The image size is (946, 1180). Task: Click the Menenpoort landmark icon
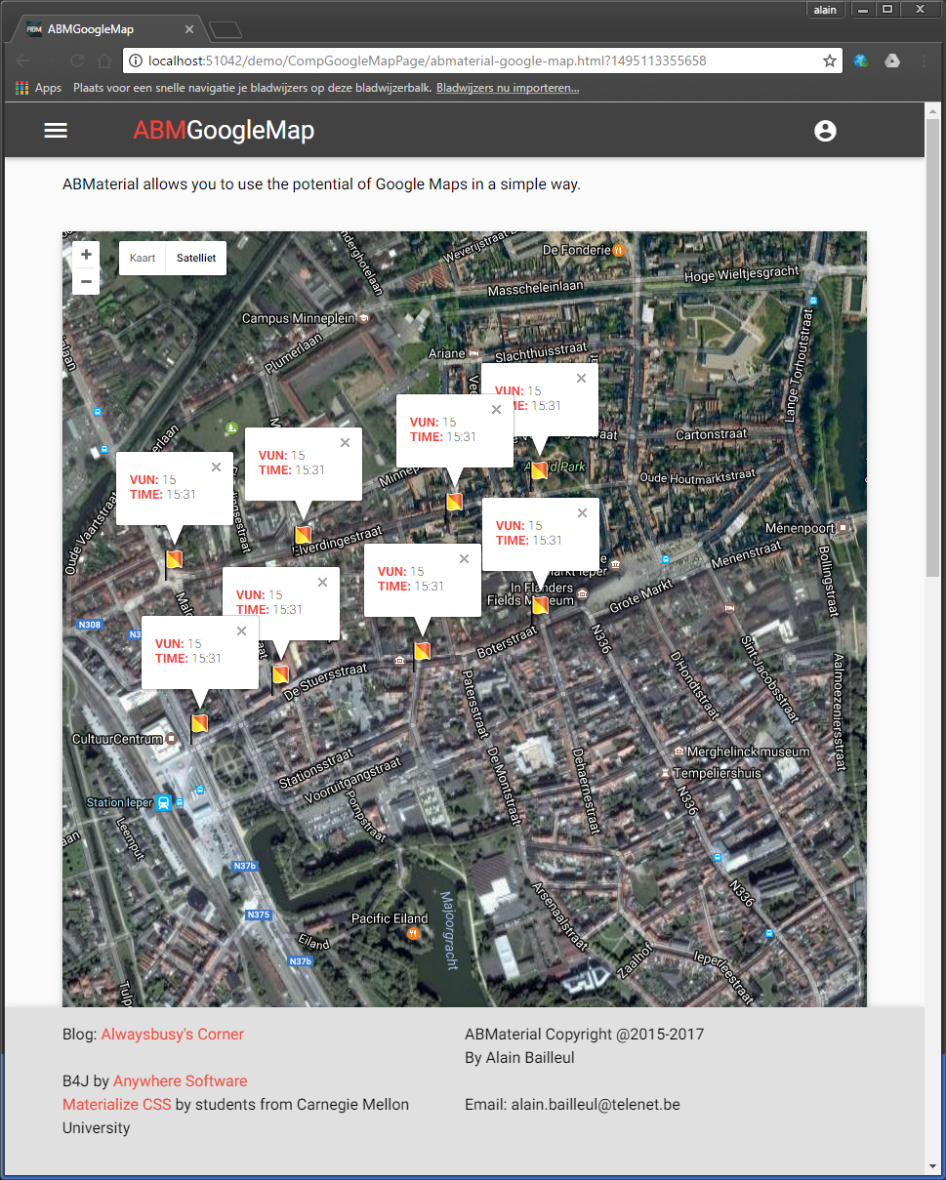(843, 528)
